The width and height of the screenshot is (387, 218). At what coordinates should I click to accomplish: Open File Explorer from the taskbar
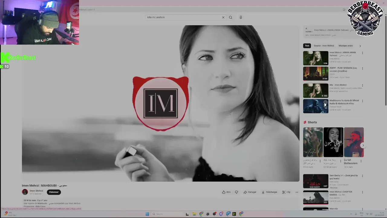pos(194,214)
